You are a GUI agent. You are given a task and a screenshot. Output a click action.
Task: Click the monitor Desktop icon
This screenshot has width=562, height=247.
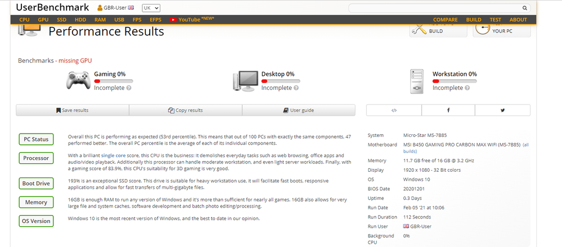click(245, 80)
